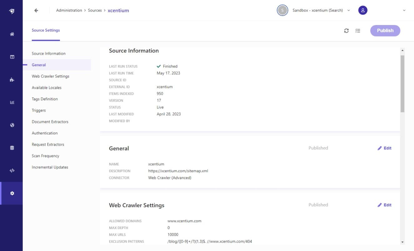414x251 pixels.
Task: Click the scrollbar up arrow
Action: 402,50
